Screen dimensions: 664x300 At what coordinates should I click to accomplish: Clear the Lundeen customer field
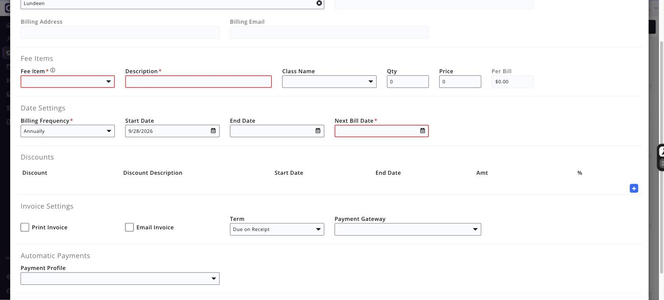[319, 3]
